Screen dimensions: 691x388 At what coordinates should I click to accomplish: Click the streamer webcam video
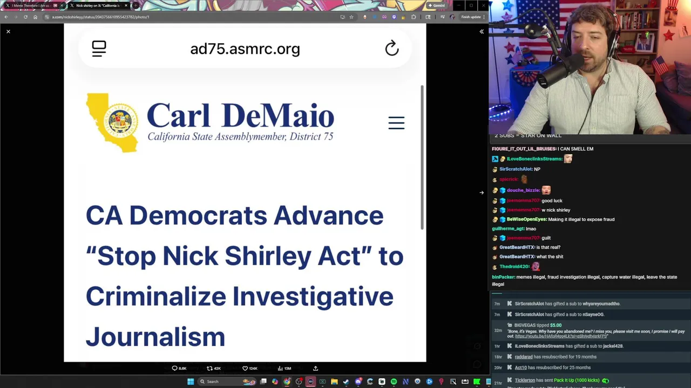tap(590, 67)
